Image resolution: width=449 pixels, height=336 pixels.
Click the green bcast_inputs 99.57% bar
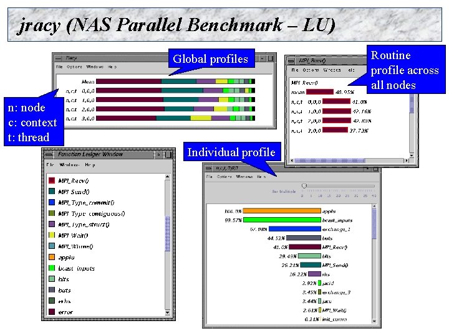click(x=282, y=220)
